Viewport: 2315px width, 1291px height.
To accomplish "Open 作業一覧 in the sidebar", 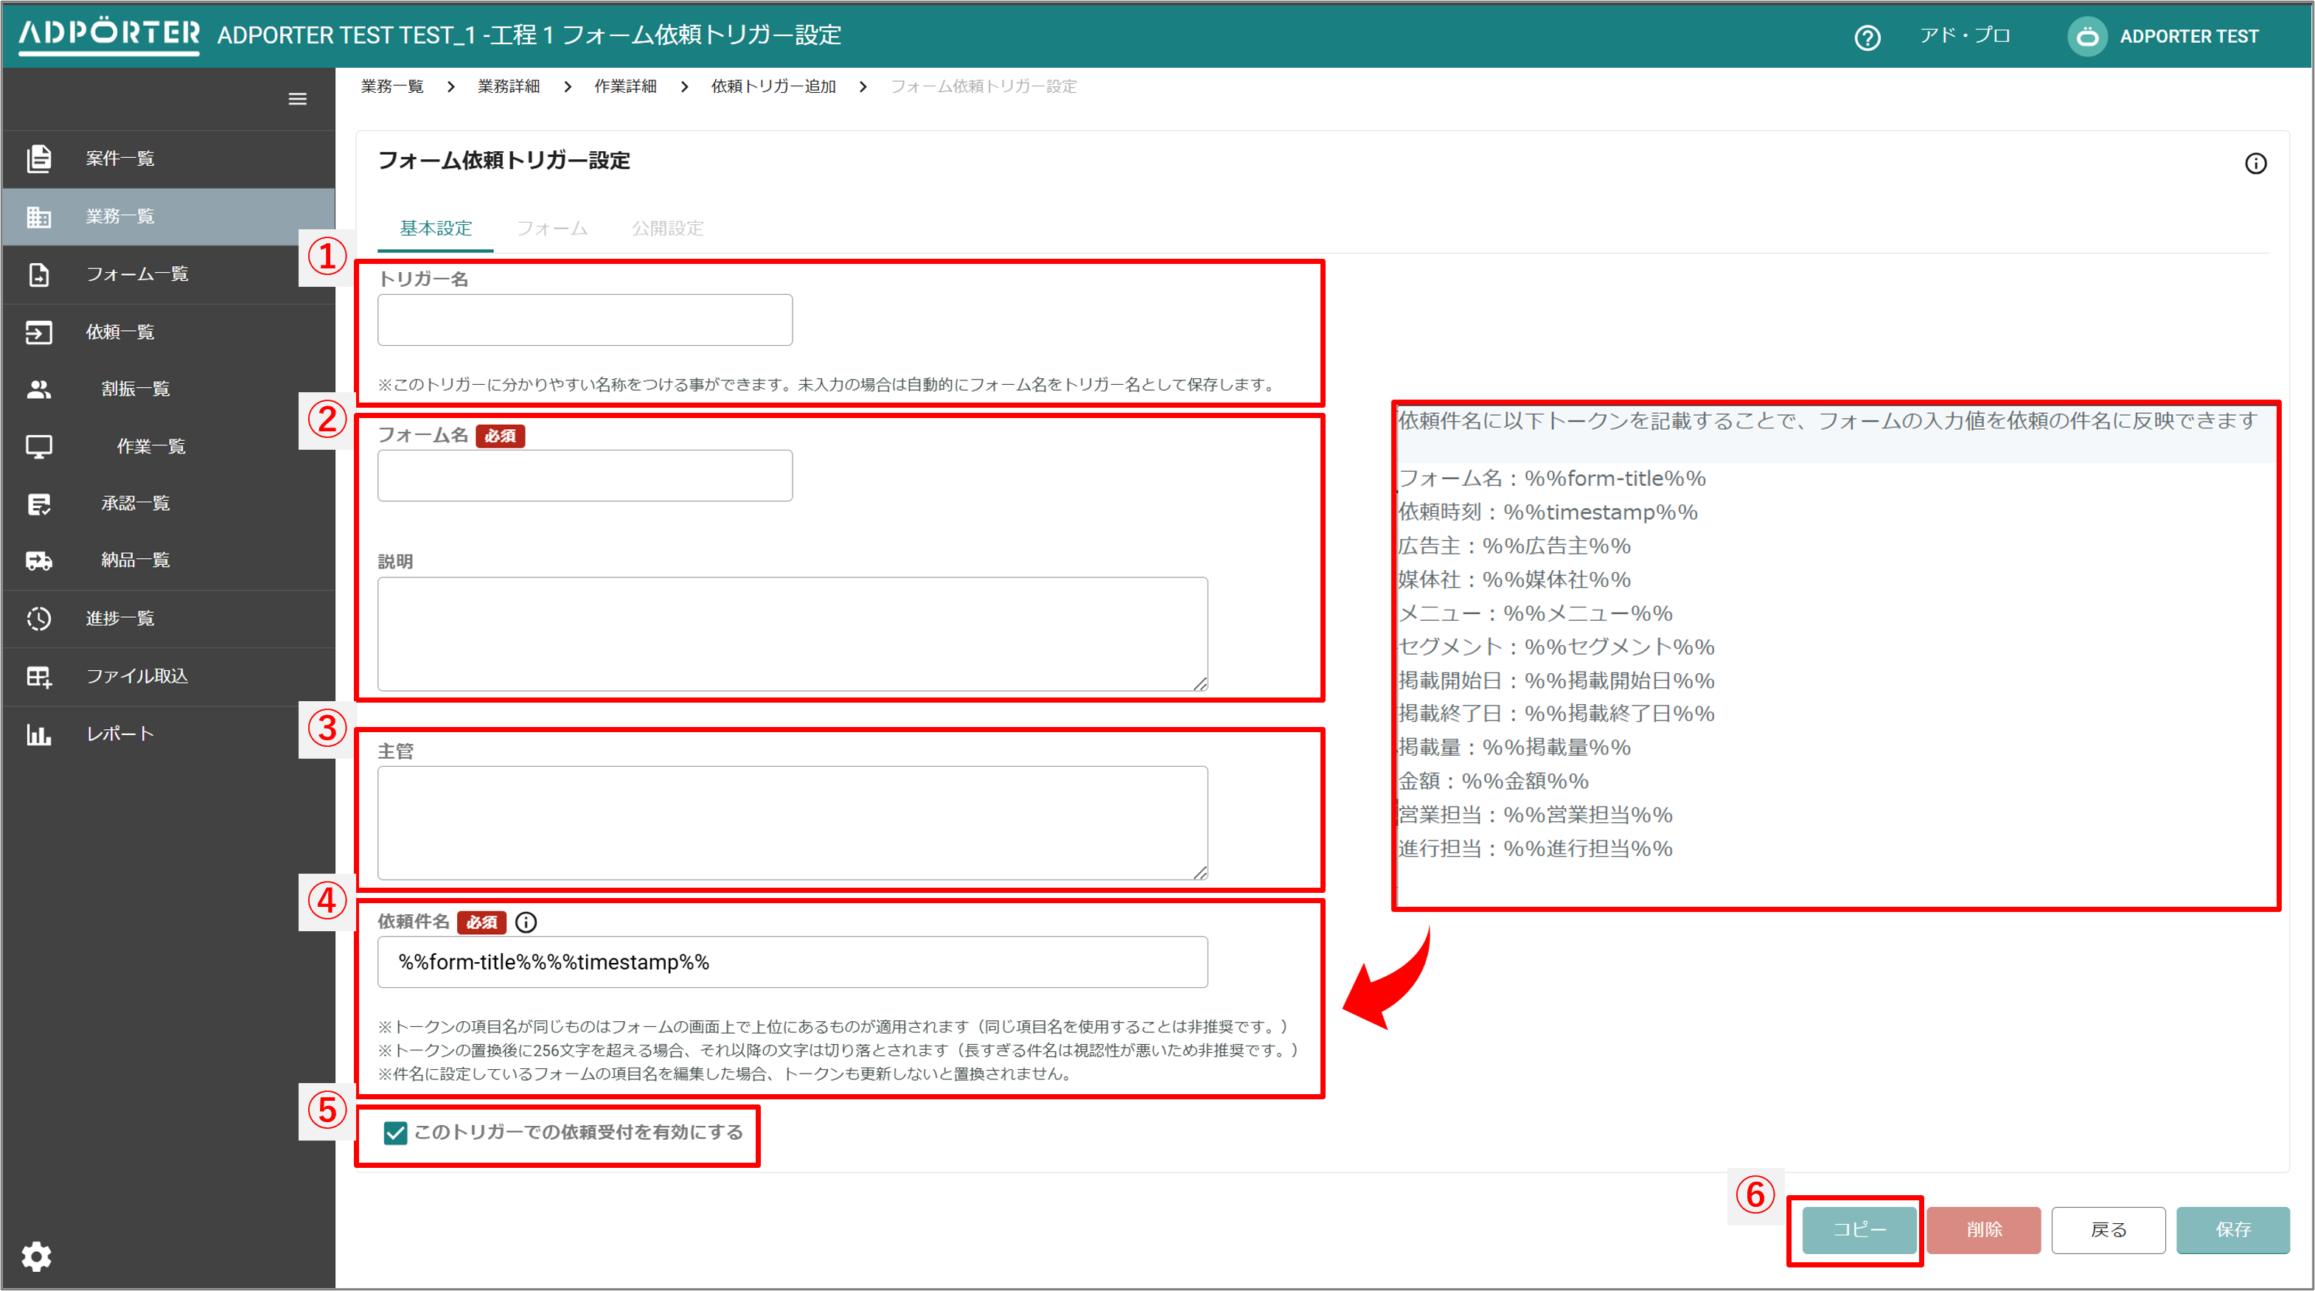I will (x=169, y=447).
